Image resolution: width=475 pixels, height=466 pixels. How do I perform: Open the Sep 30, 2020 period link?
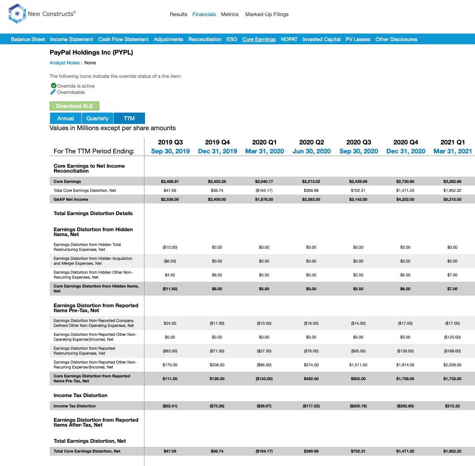coord(359,151)
